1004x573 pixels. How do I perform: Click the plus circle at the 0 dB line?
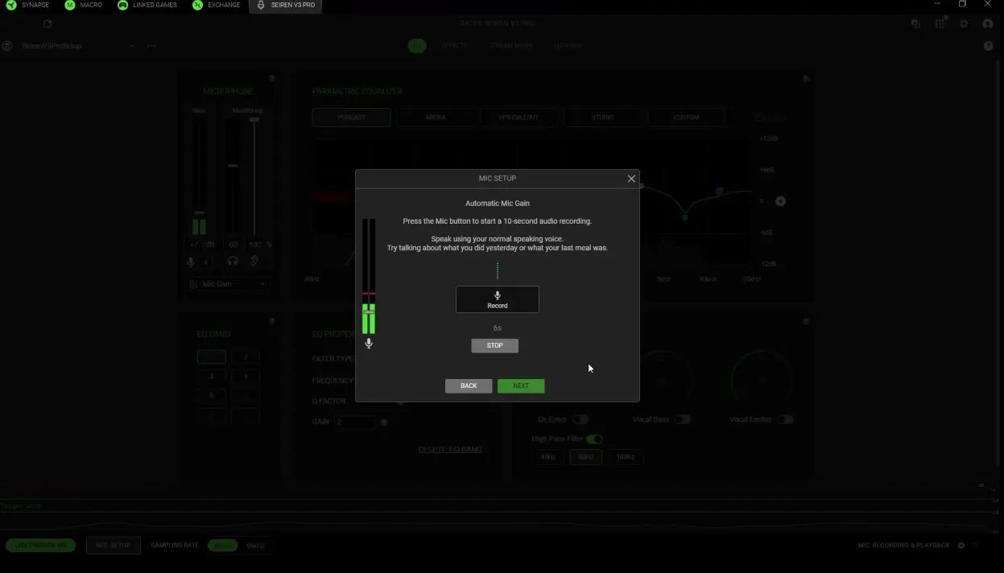780,201
